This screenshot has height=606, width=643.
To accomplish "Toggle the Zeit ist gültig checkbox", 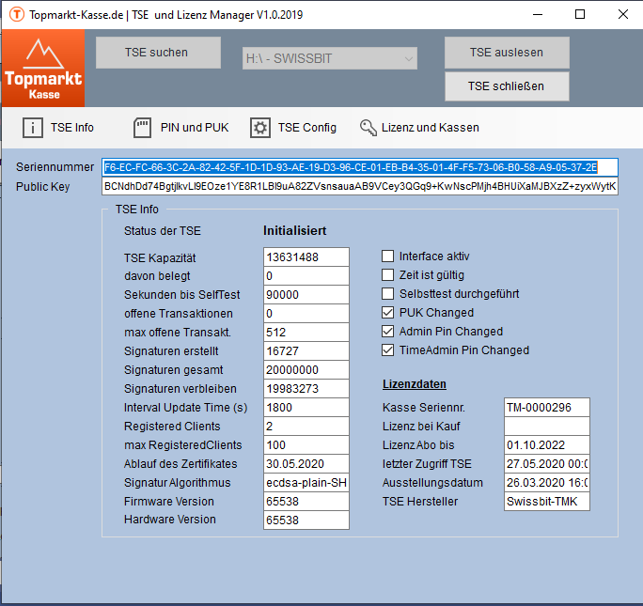I will coord(388,275).
